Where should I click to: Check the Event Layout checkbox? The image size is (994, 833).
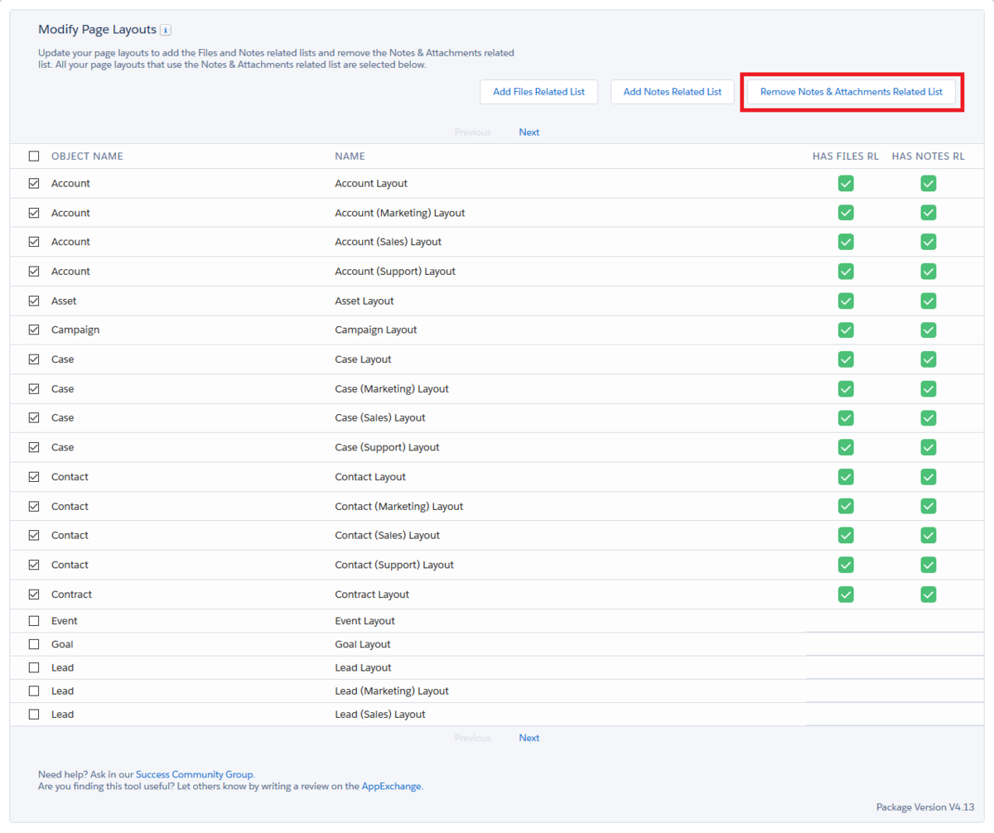34,621
